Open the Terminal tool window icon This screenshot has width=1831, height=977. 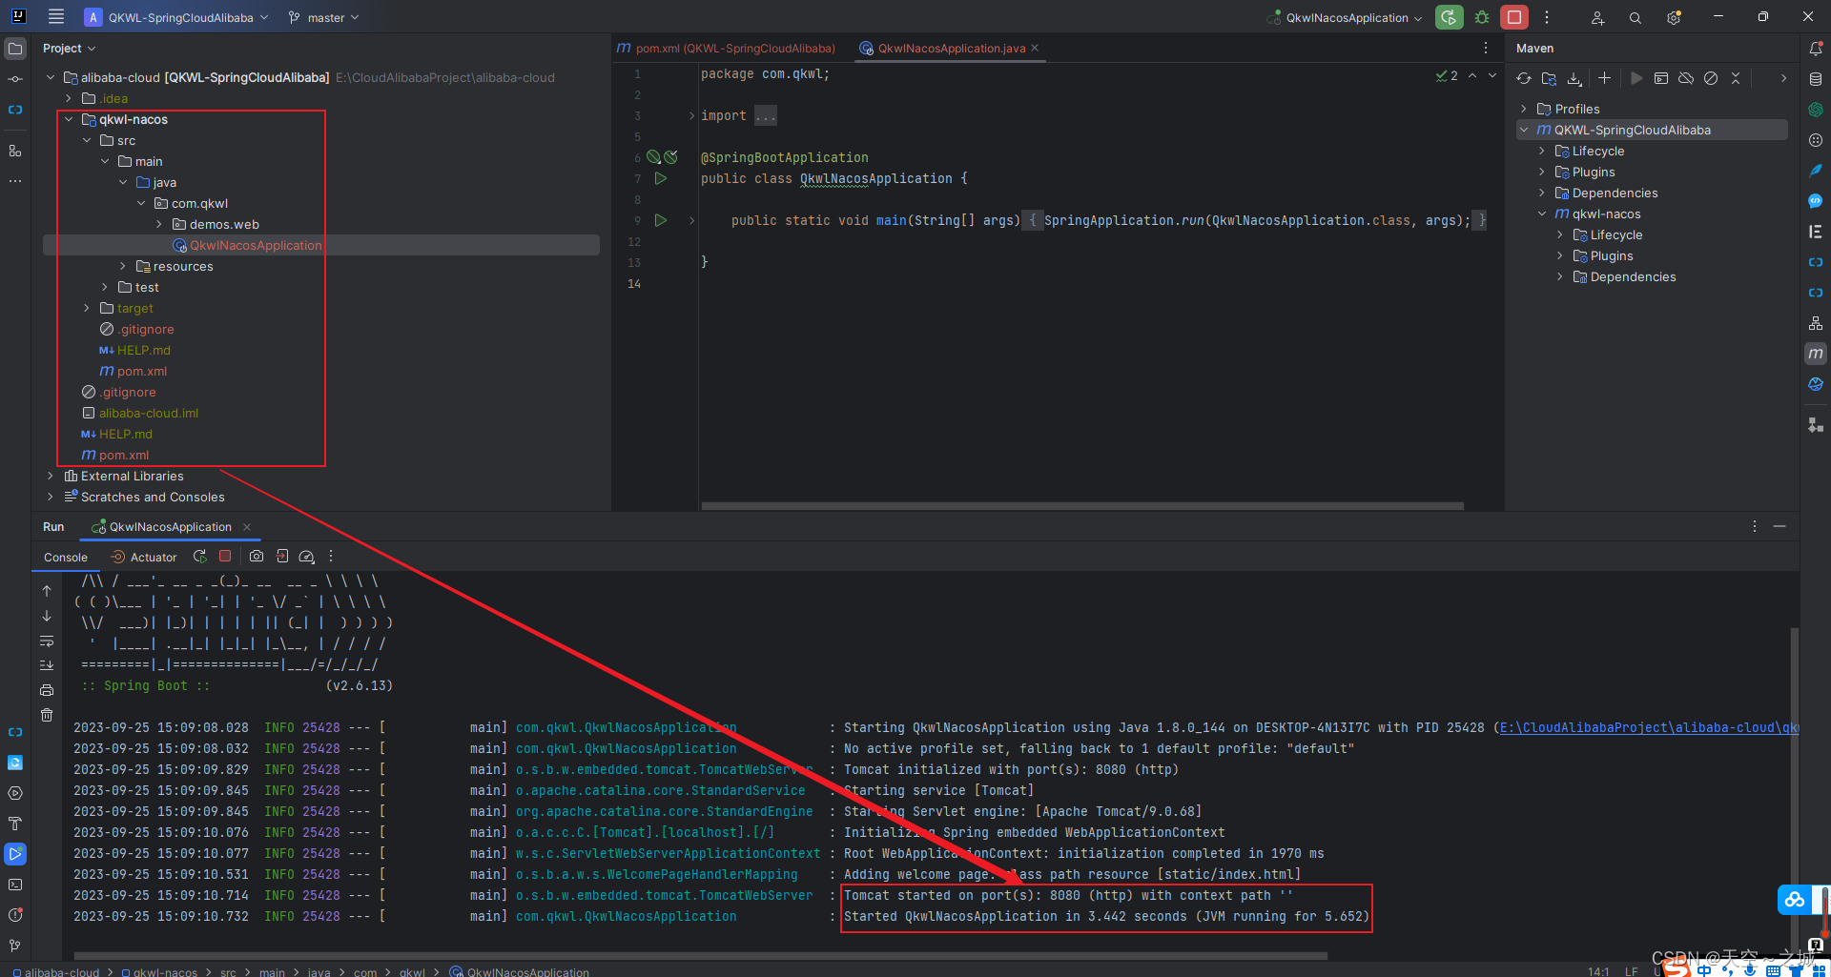(15, 885)
